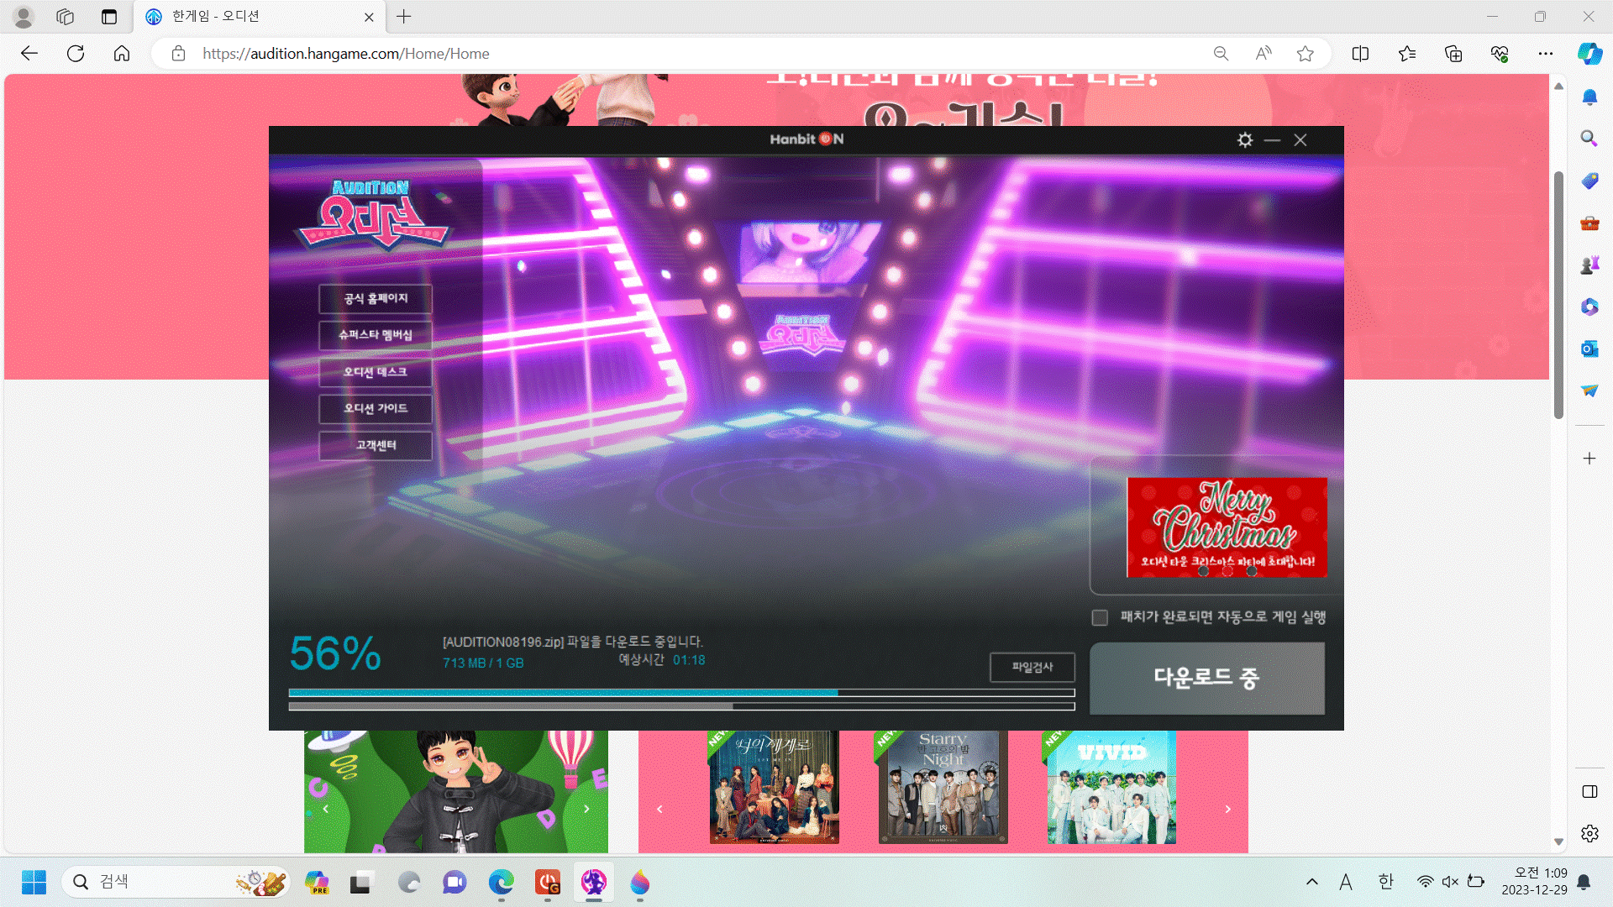
Task: Open tab actions menu
Action: pos(109,17)
